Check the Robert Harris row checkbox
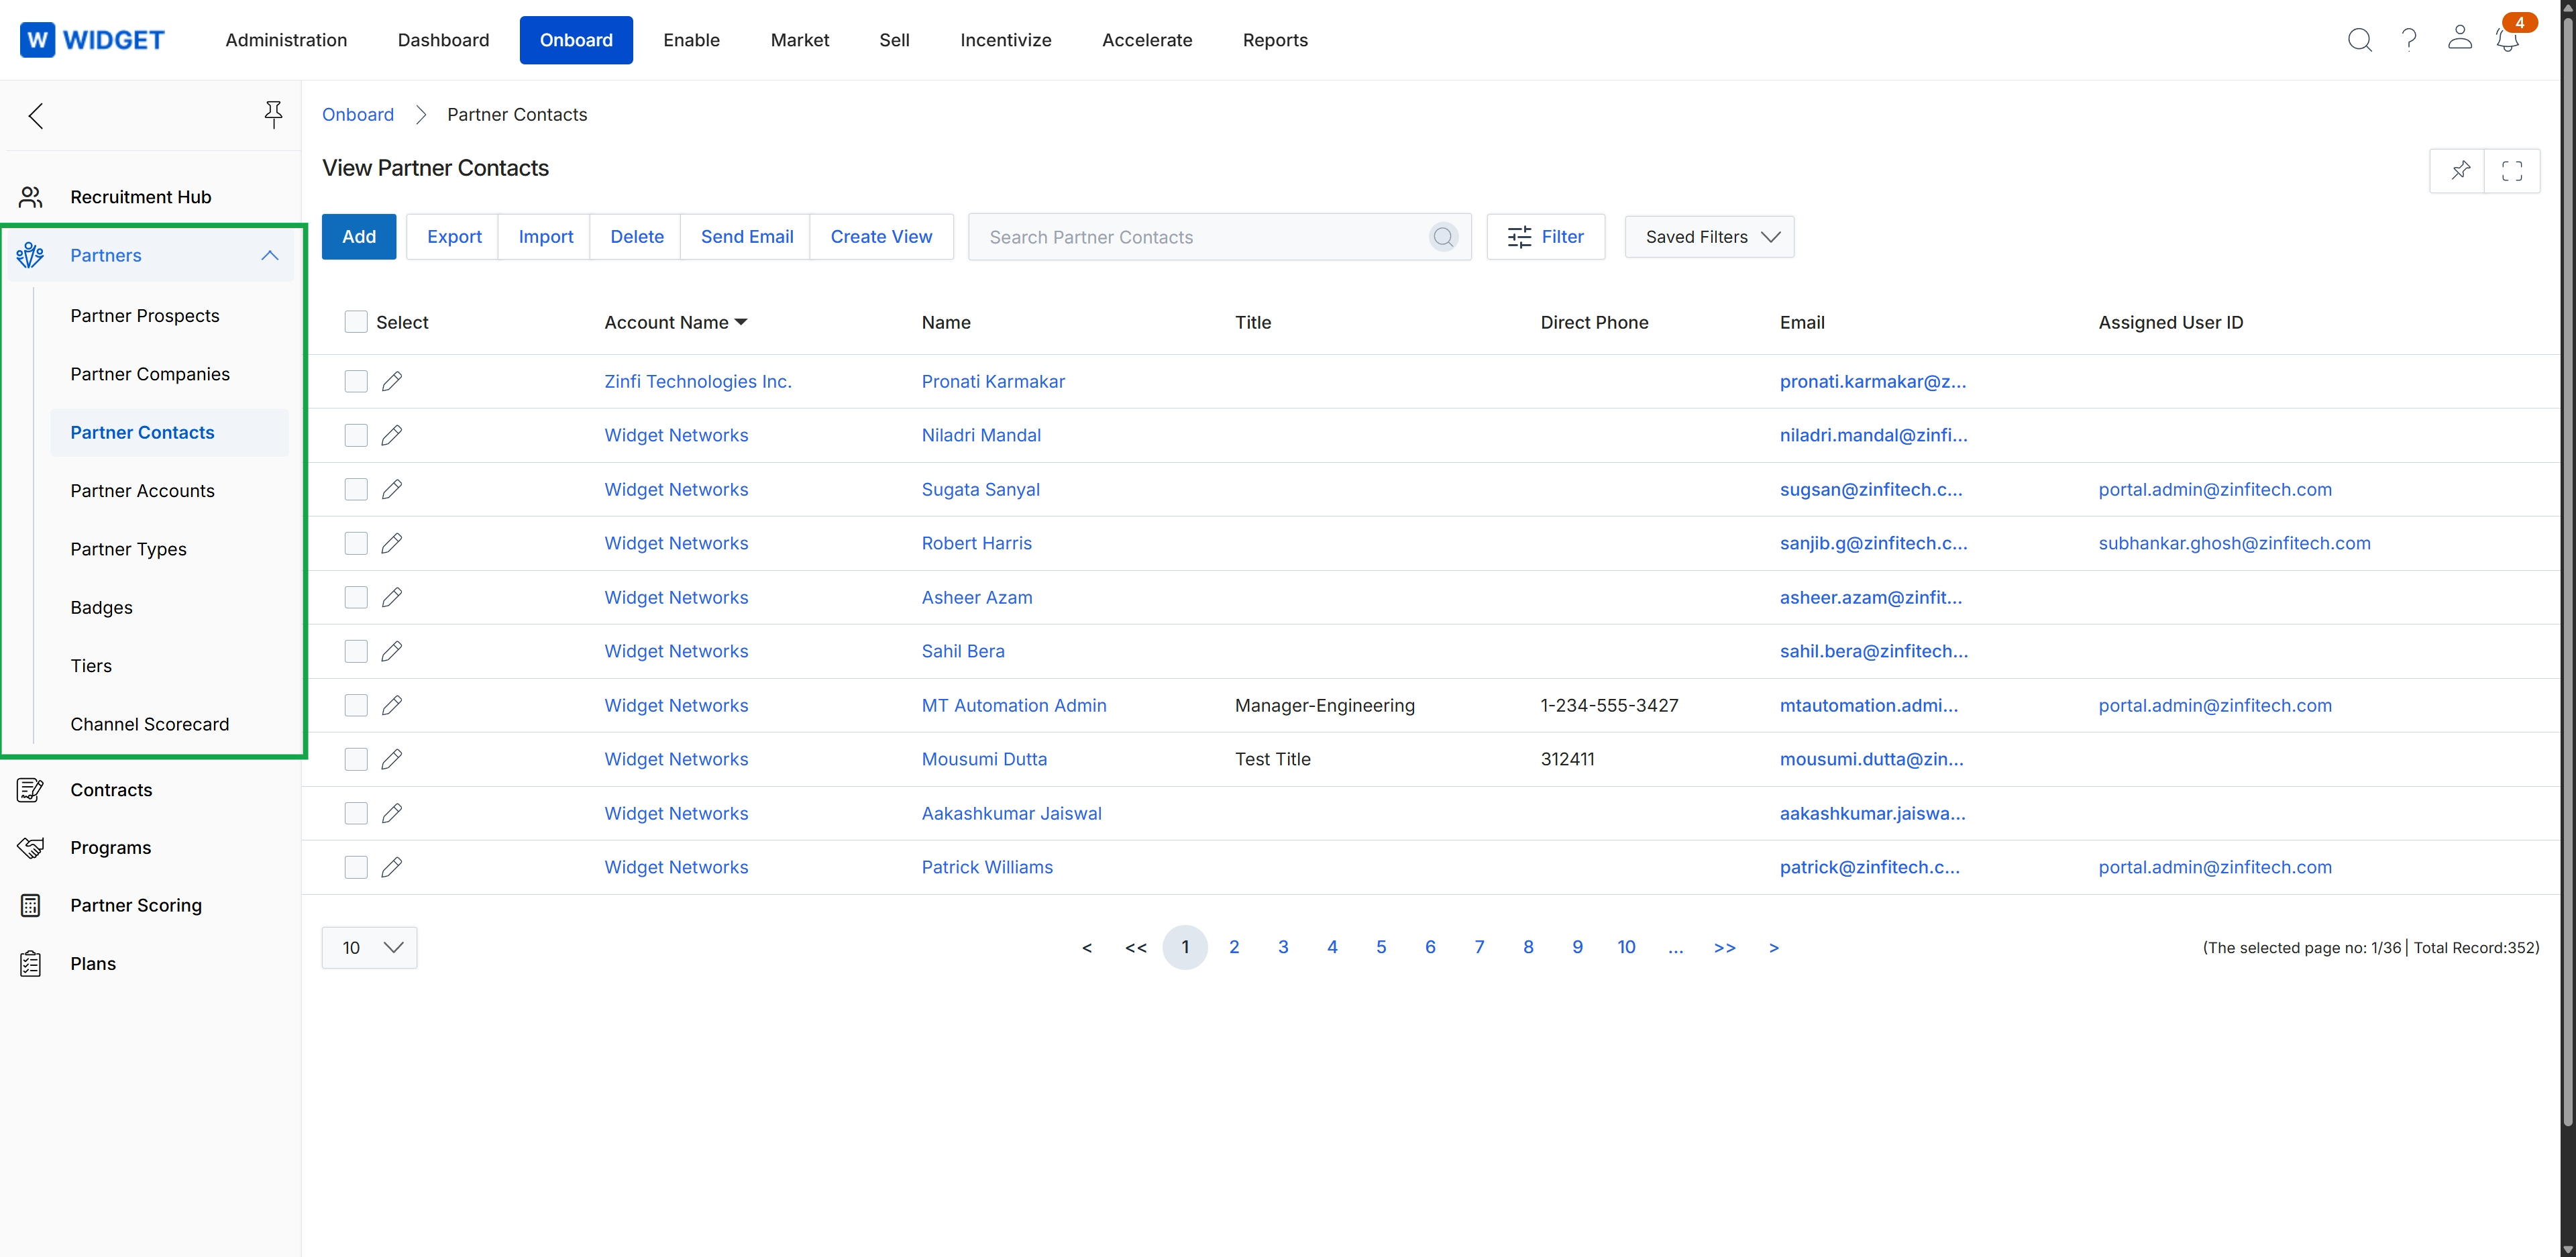Image resolution: width=2576 pixels, height=1257 pixels. [356, 544]
